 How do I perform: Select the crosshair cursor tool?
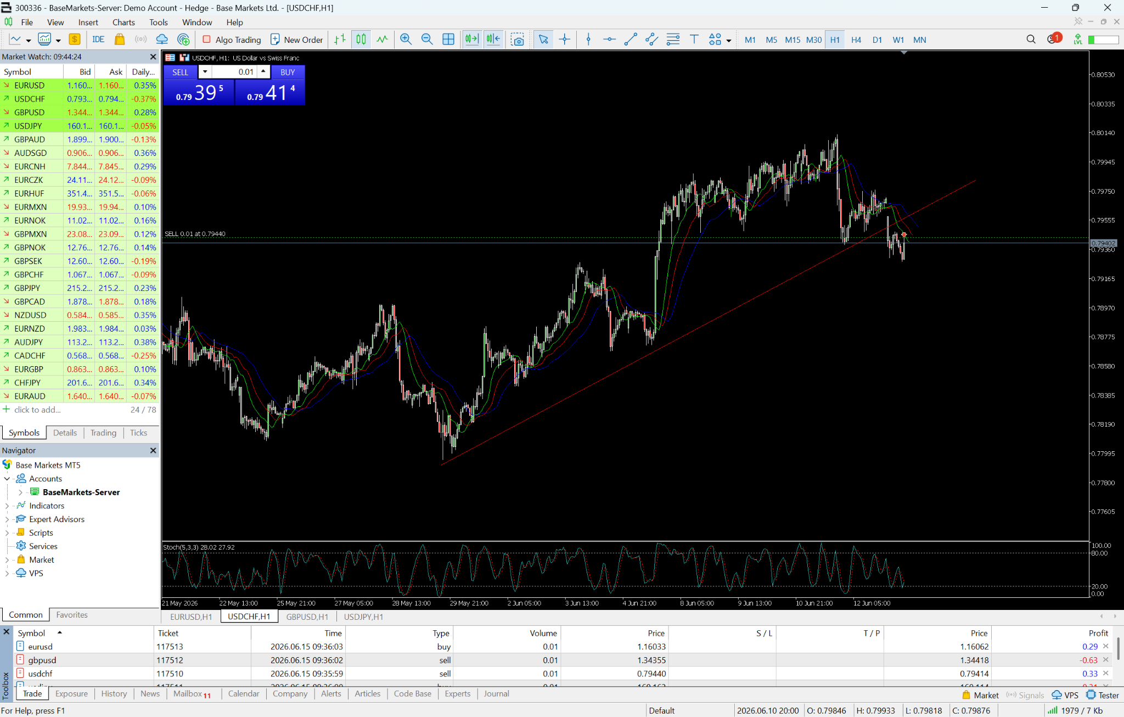(x=565, y=40)
